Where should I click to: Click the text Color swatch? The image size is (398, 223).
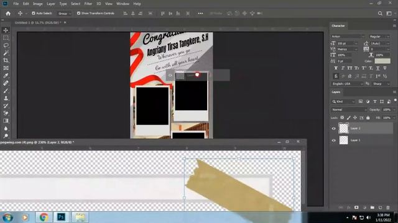pos(382,61)
